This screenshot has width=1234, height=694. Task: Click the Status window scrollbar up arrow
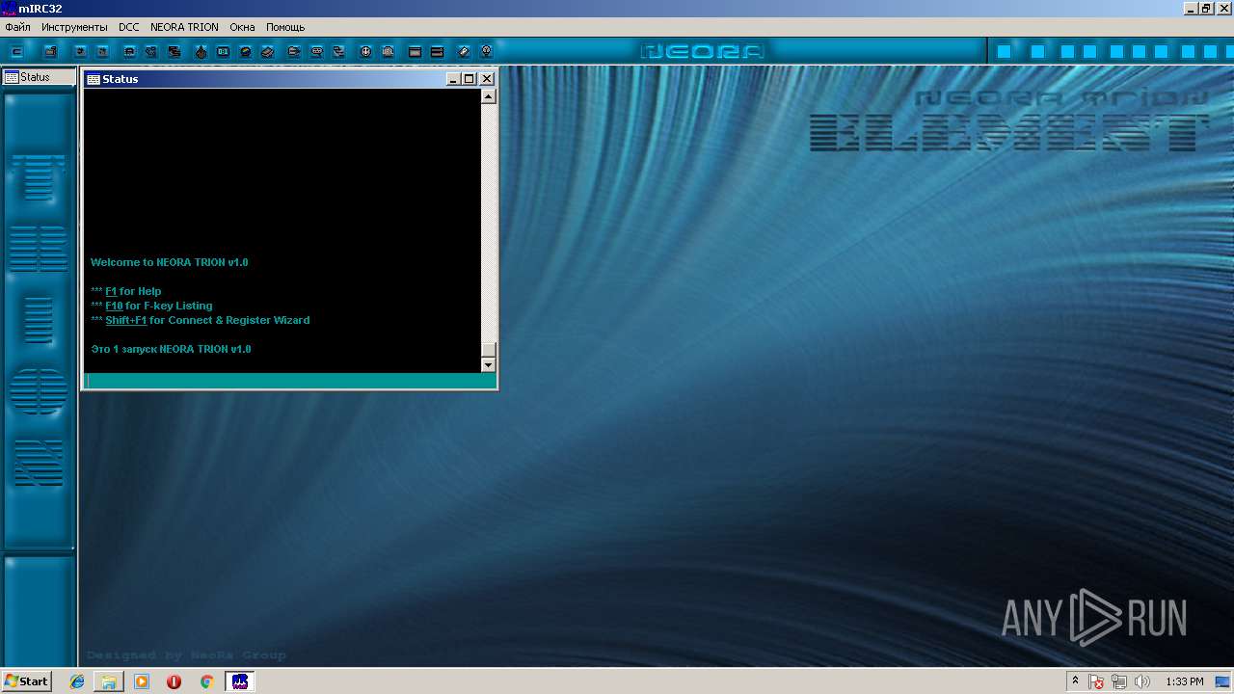[488, 96]
